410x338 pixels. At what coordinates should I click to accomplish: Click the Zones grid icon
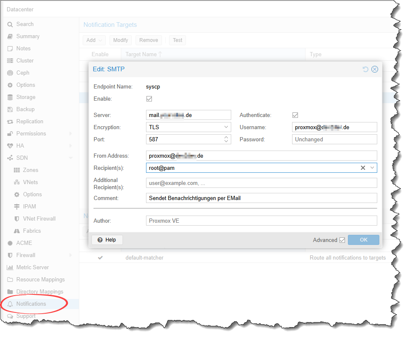(17, 170)
